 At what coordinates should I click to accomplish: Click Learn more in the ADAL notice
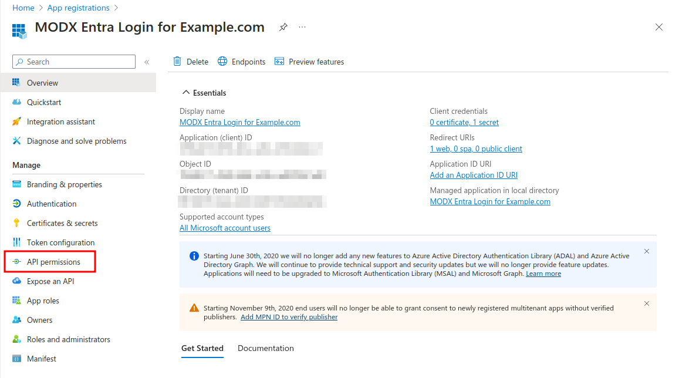(x=543, y=274)
